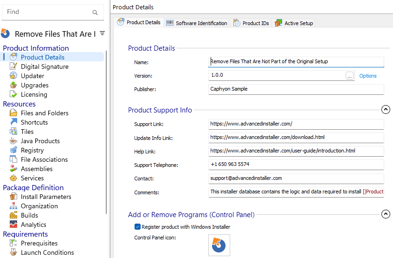The width and height of the screenshot is (393, 258).
Task: Click the Contact email field
Action: tap(296, 179)
